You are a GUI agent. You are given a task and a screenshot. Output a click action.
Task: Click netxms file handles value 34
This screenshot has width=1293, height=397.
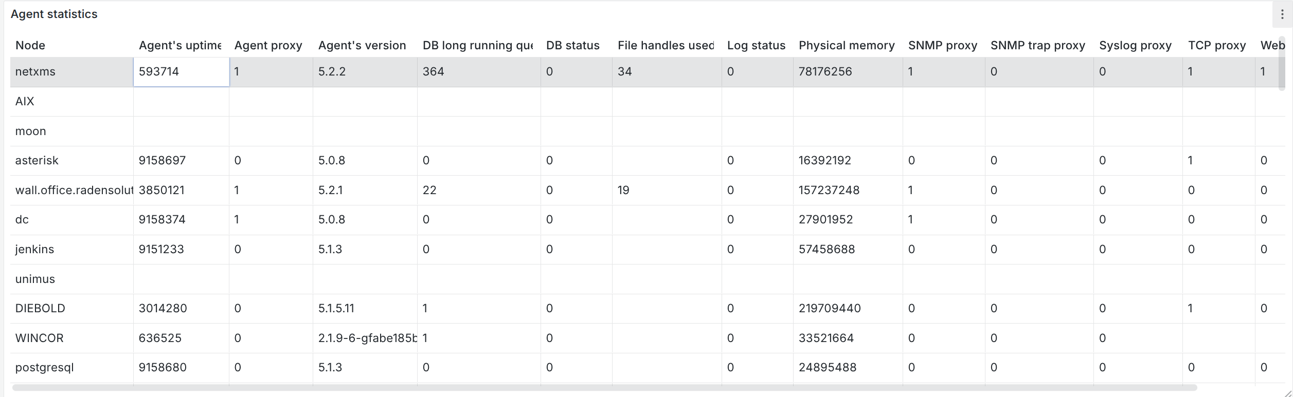pyautogui.click(x=624, y=72)
